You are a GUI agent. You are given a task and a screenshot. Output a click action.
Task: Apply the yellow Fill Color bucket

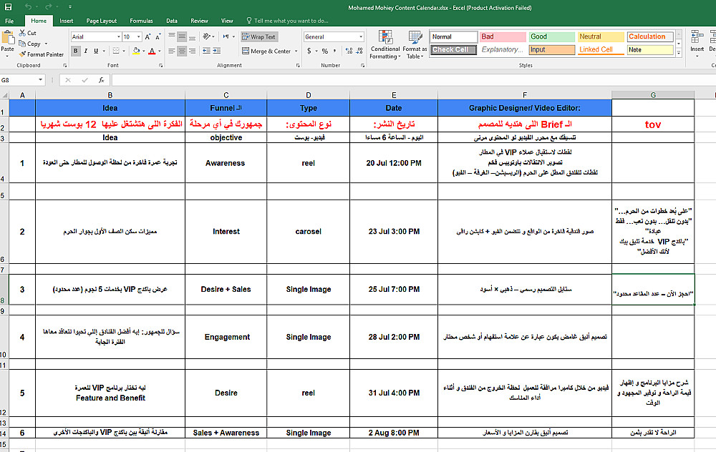click(136, 51)
